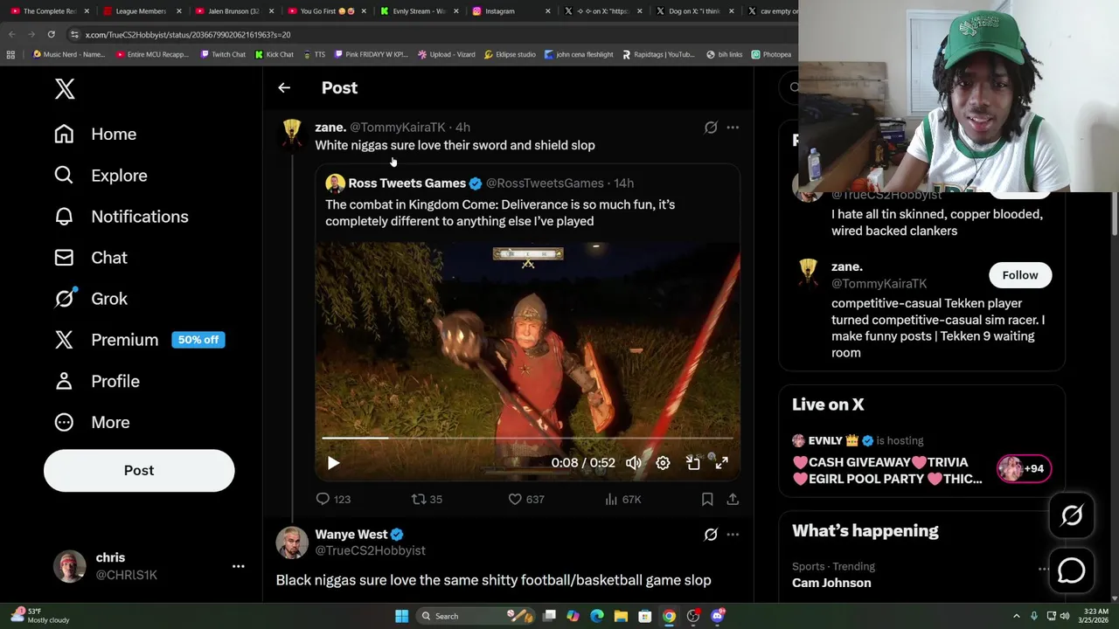Open video settings gear
1119x629 pixels.
pos(663,463)
